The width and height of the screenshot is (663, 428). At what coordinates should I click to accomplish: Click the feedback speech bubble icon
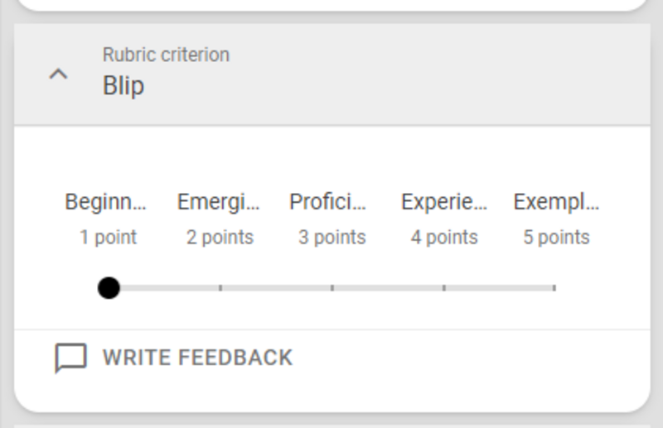[x=70, y=358]
